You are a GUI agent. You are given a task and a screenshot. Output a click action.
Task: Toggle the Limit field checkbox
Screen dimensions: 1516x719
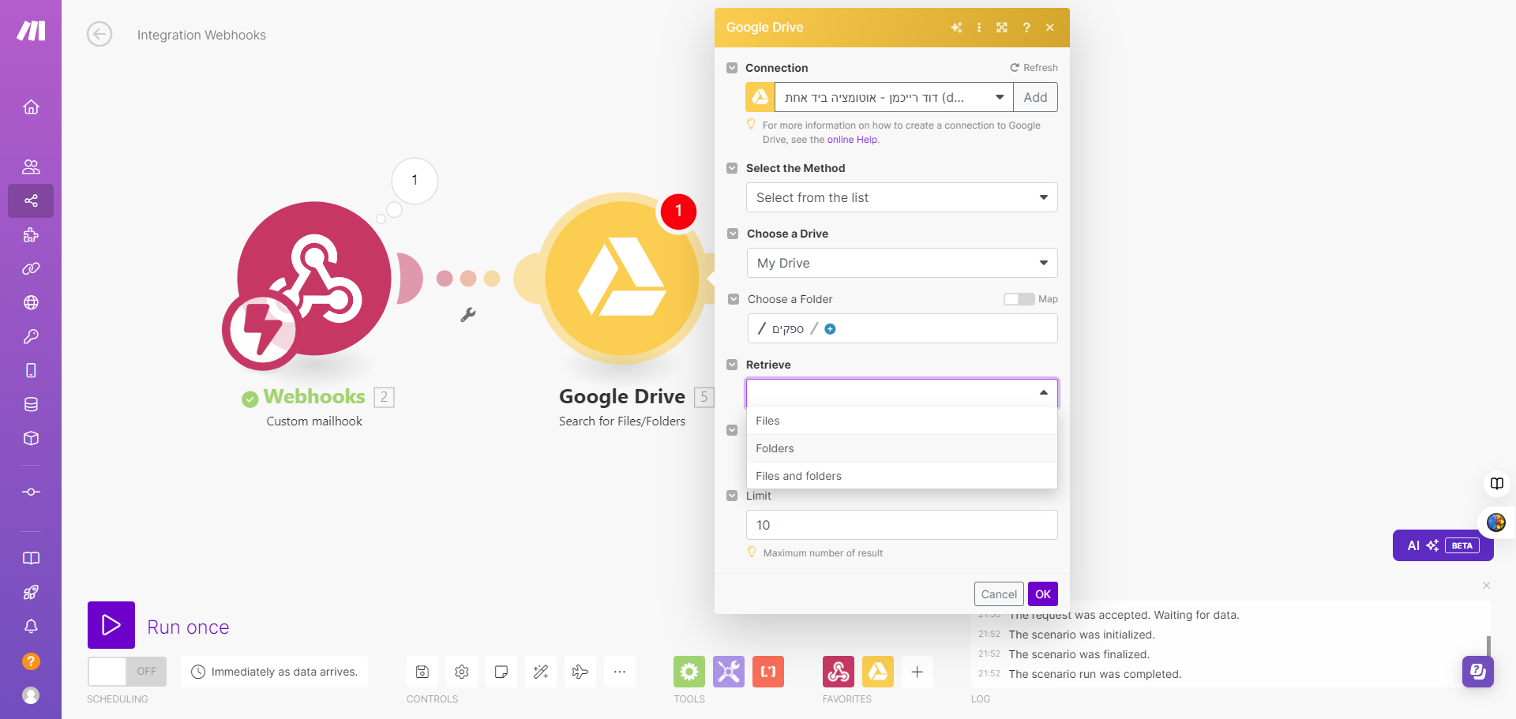732,496
